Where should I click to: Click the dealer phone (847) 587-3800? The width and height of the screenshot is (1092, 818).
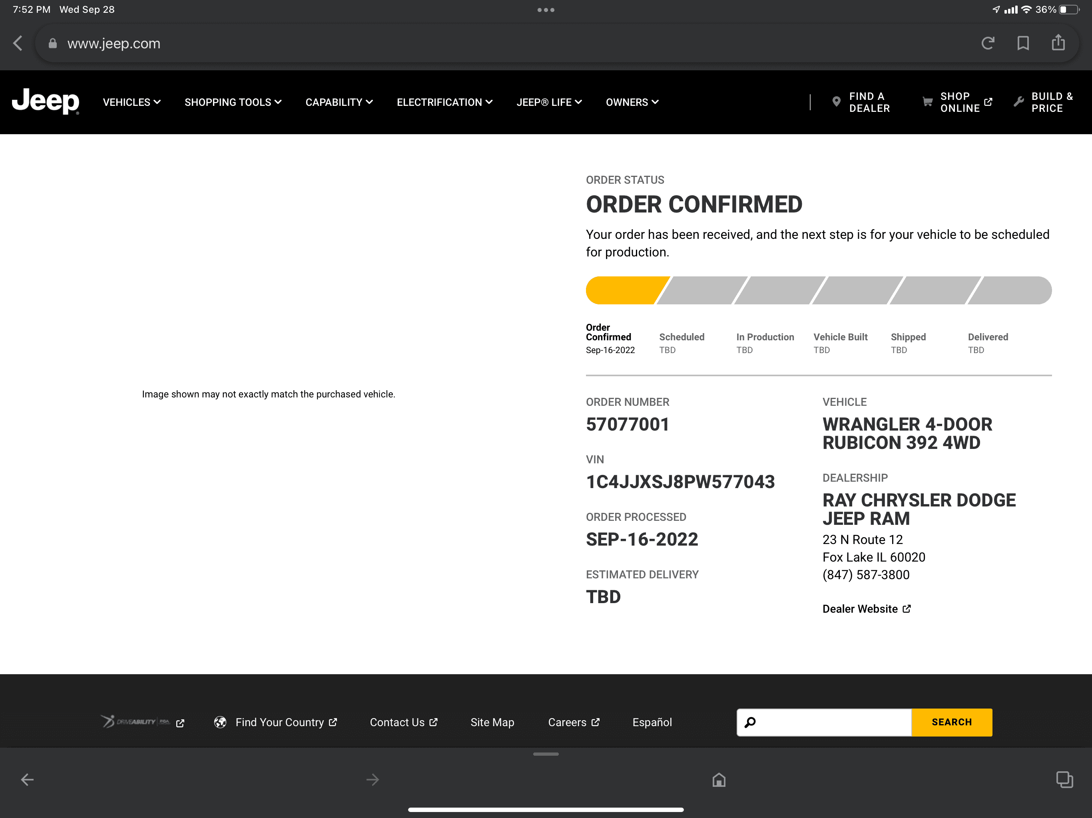[866, 575]
